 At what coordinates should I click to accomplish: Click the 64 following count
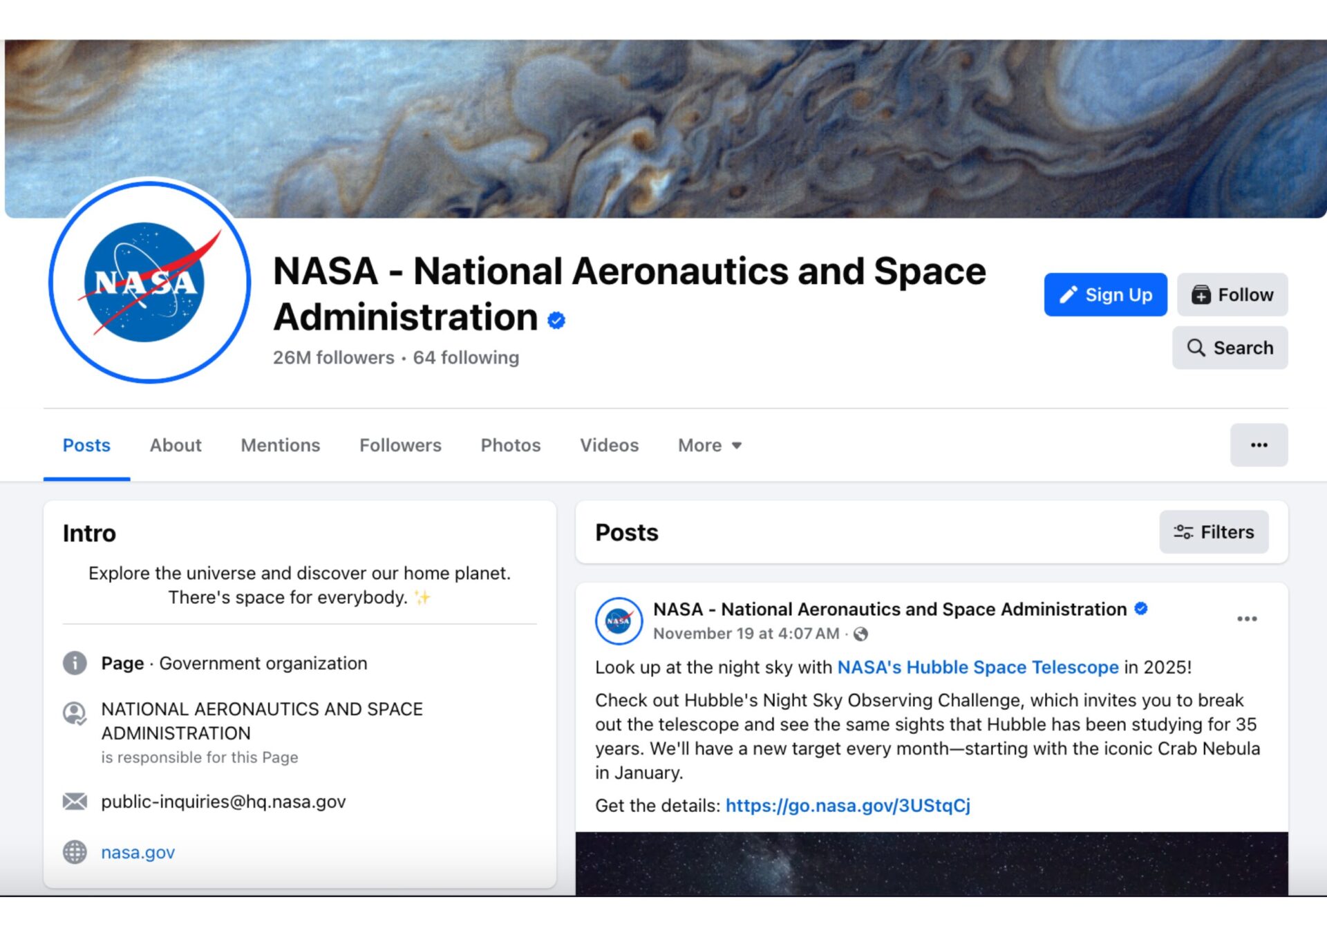pos(466,357)
